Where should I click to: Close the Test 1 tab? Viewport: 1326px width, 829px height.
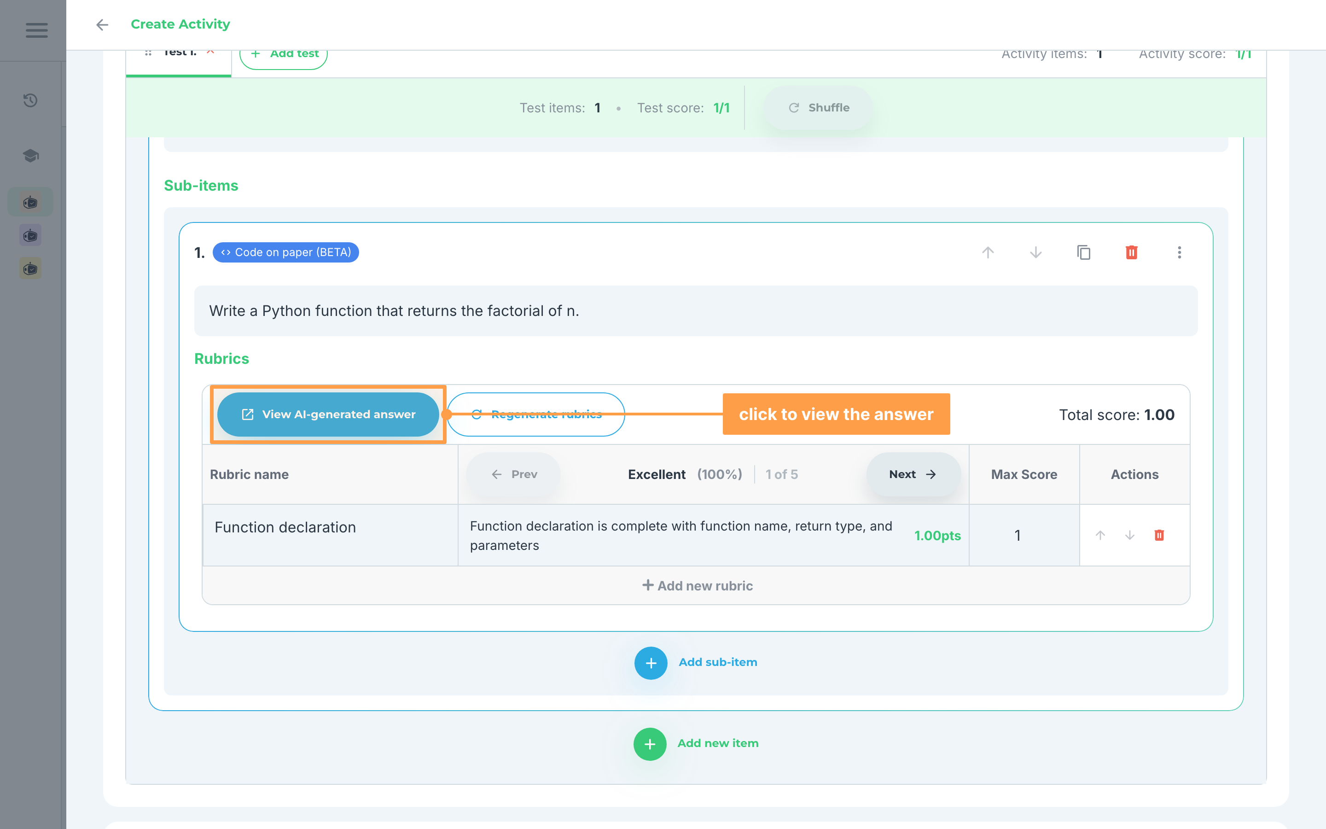pos(210,52)
